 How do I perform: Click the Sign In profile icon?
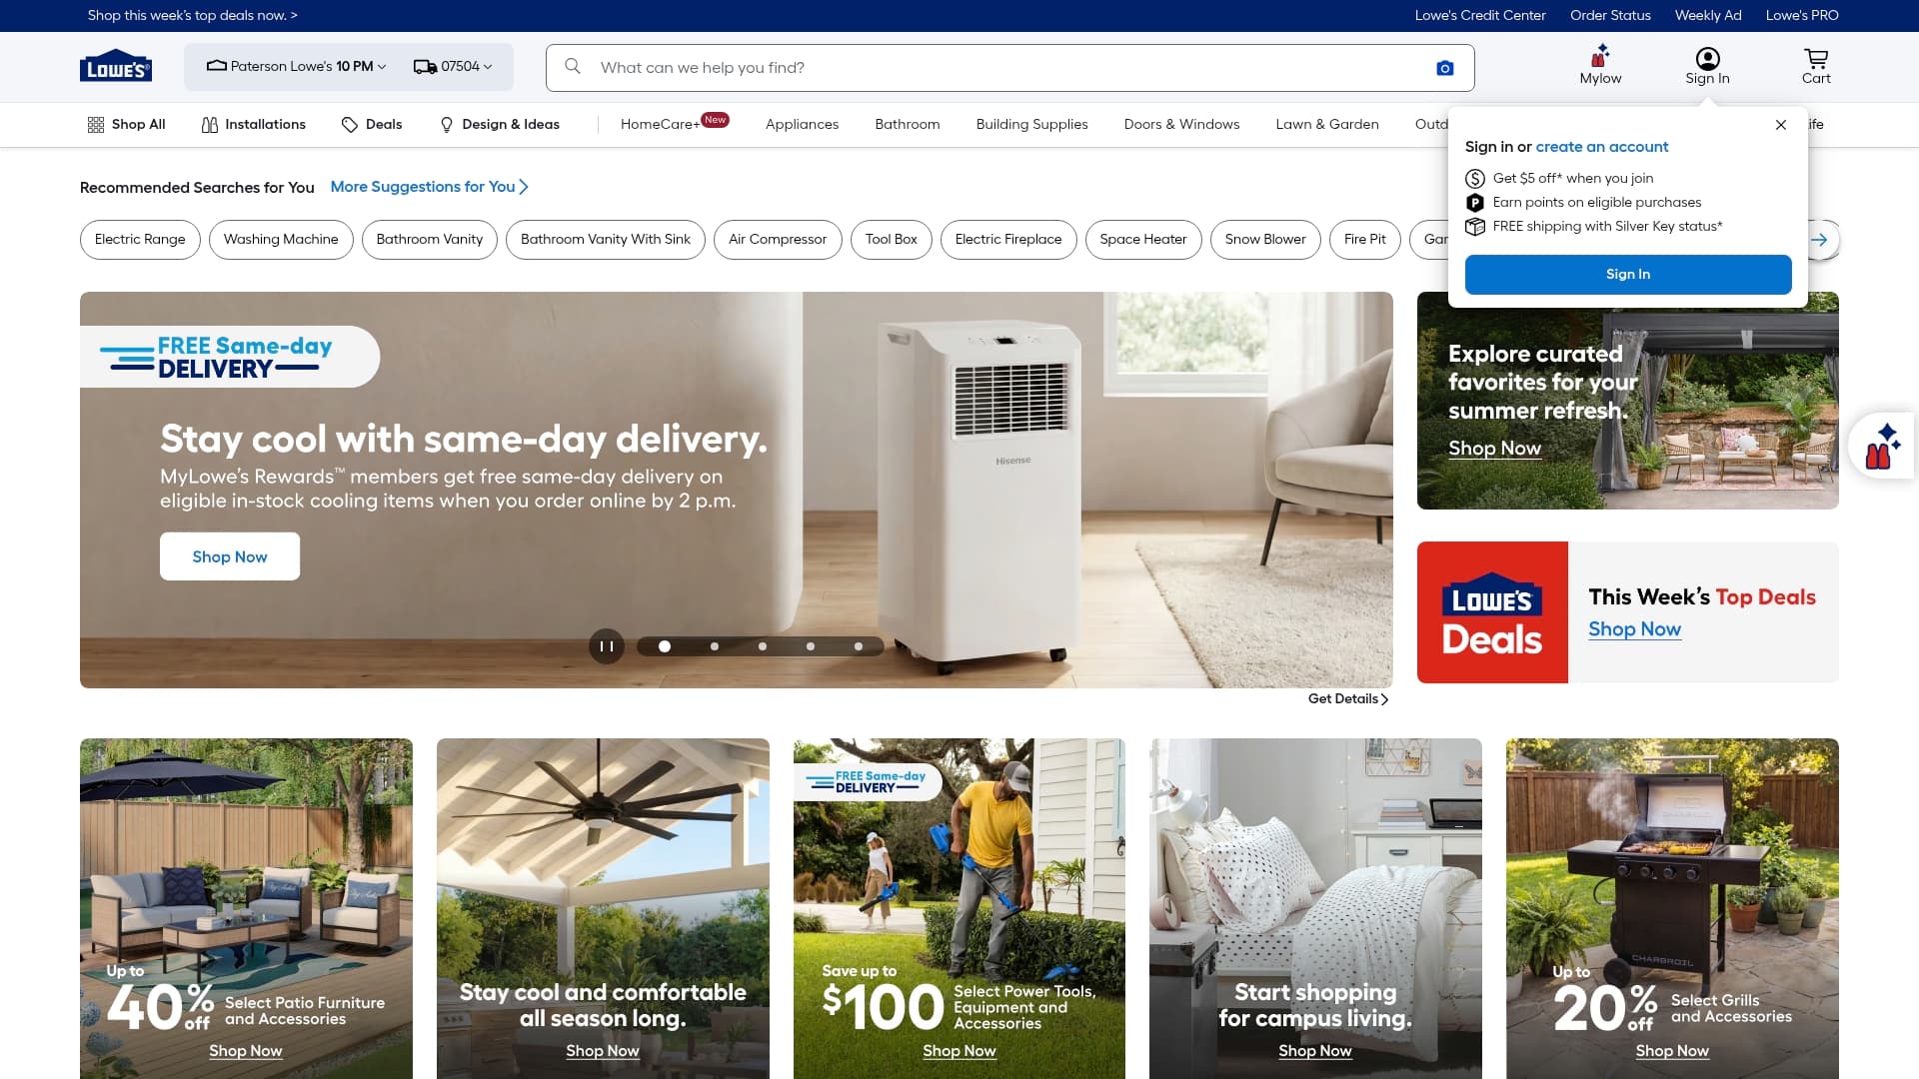pos(1707,66)
